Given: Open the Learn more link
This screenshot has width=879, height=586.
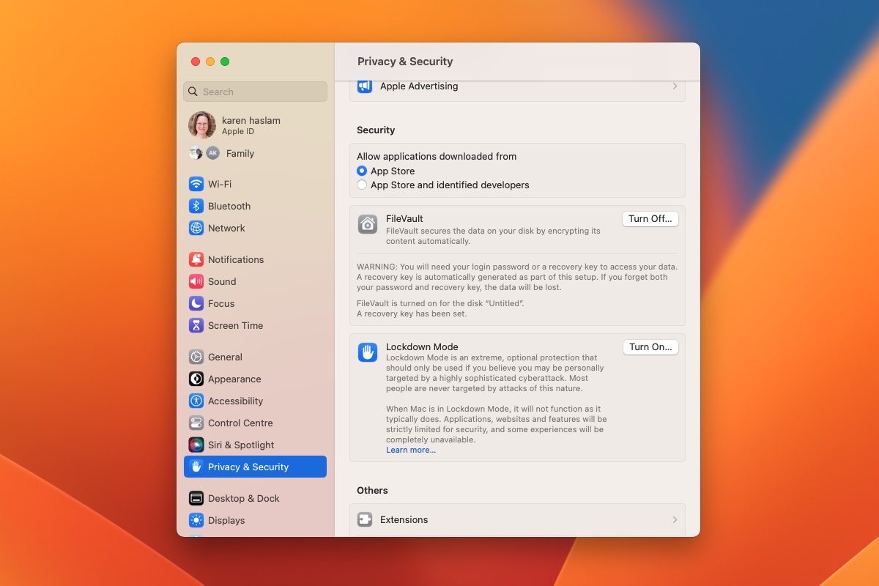Looking at the screenshot, I should 411,450.
